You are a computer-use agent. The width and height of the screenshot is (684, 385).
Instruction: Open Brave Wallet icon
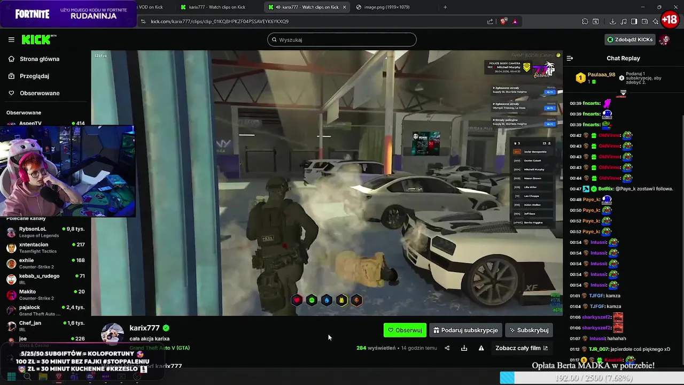(645, 21)
